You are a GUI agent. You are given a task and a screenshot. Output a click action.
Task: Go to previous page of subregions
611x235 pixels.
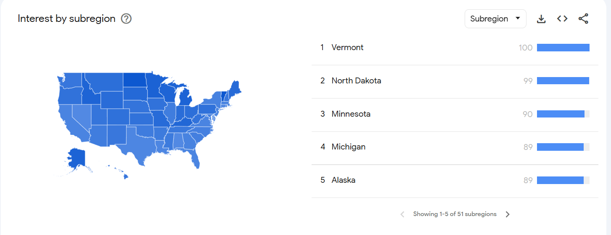click(402, 214)
